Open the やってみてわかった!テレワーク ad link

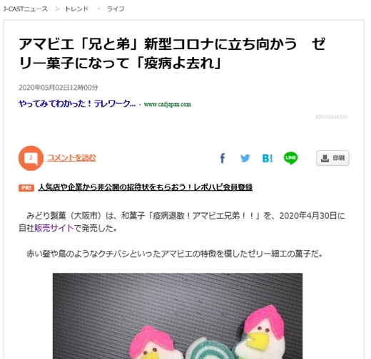click(x=77, y=104)
